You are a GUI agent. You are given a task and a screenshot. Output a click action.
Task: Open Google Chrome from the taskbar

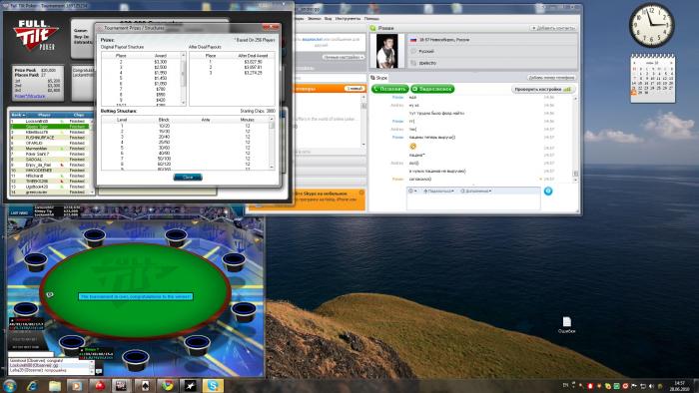click(167, 385)
